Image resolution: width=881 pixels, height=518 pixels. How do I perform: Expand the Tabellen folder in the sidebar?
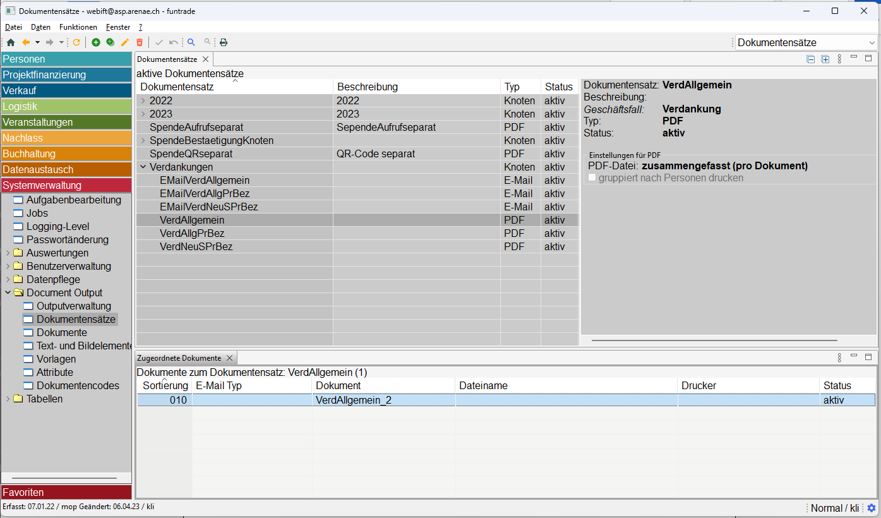(8, 399)
